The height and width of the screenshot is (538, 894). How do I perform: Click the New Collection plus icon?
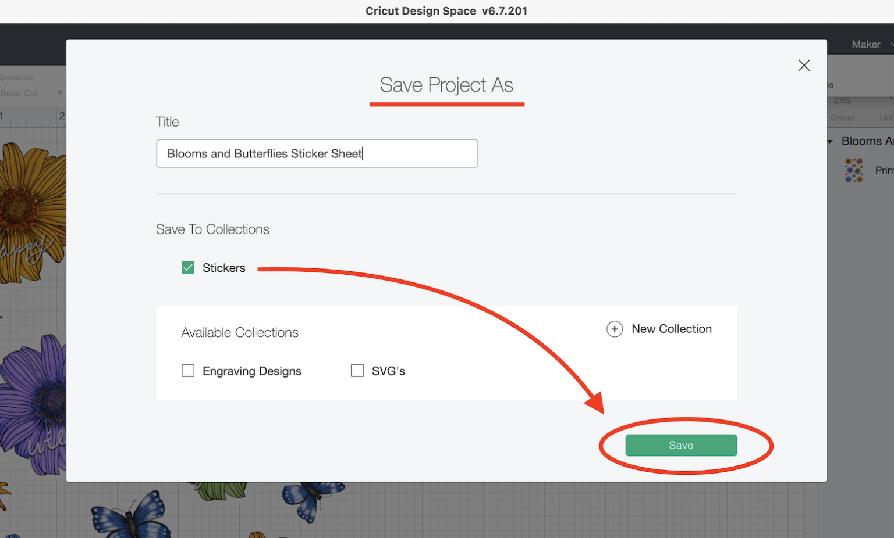[615, 329]
